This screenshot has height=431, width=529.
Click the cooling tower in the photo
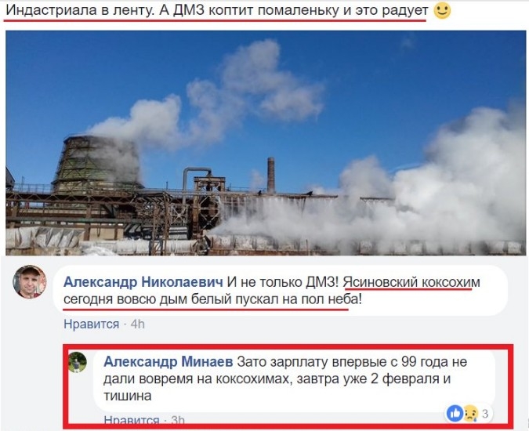[x=96, y=163]
